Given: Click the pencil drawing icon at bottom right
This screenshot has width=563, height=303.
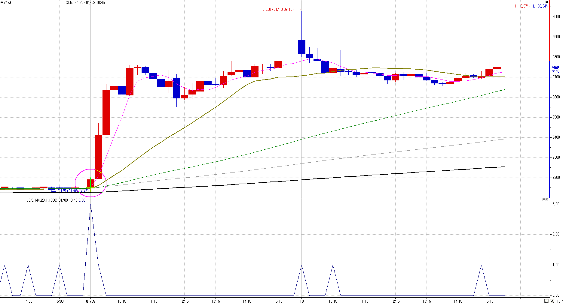Looking at the screenshot, I should point(547,301).
